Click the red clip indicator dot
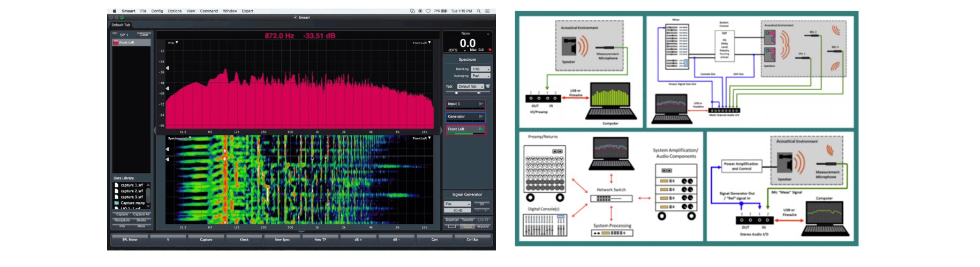The height and width of the screenshot is (267, 980). 489,50
